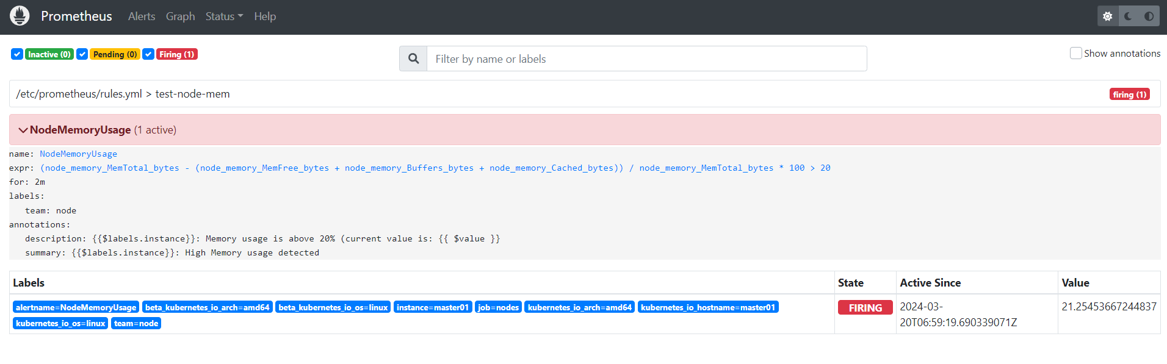Click the alertname=NodeMemoryUsage label
This screenshot has width=1167, height=364.
(x=76, y=307)
